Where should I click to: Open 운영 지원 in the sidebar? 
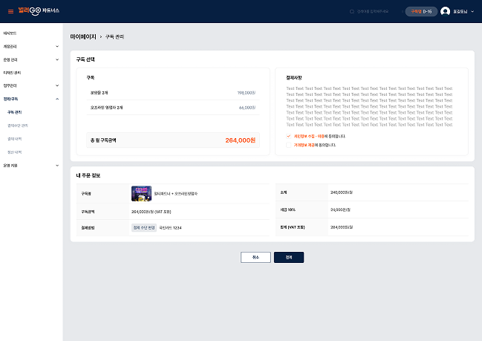click(x=10, y=166)
